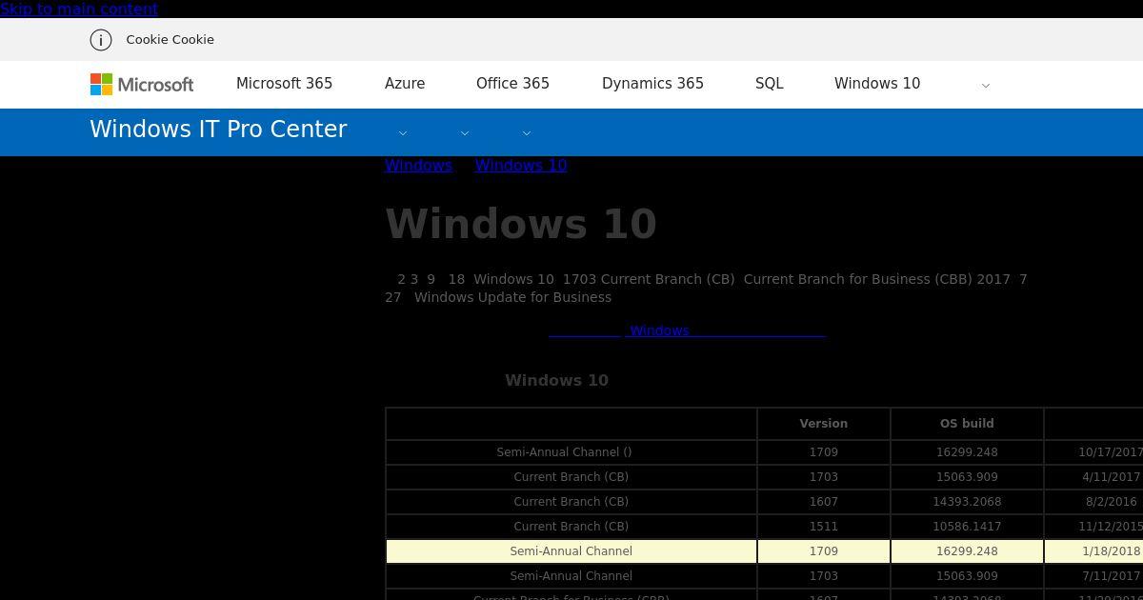Click the Version column header
The width and height of the screenshot is (1143, 600).
824,424
